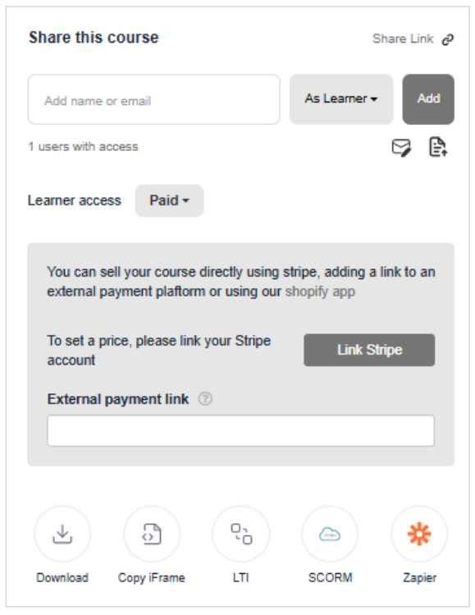
Task: Select the SCORM cloud icon
Action: (x=330, y=534)
